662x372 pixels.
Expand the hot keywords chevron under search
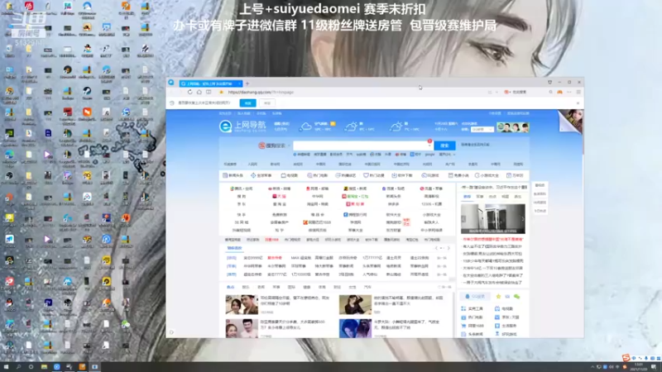pos(454,155)
